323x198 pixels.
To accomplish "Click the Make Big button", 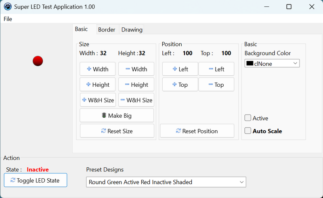I will pyautogui.click(x=117, y=115).
